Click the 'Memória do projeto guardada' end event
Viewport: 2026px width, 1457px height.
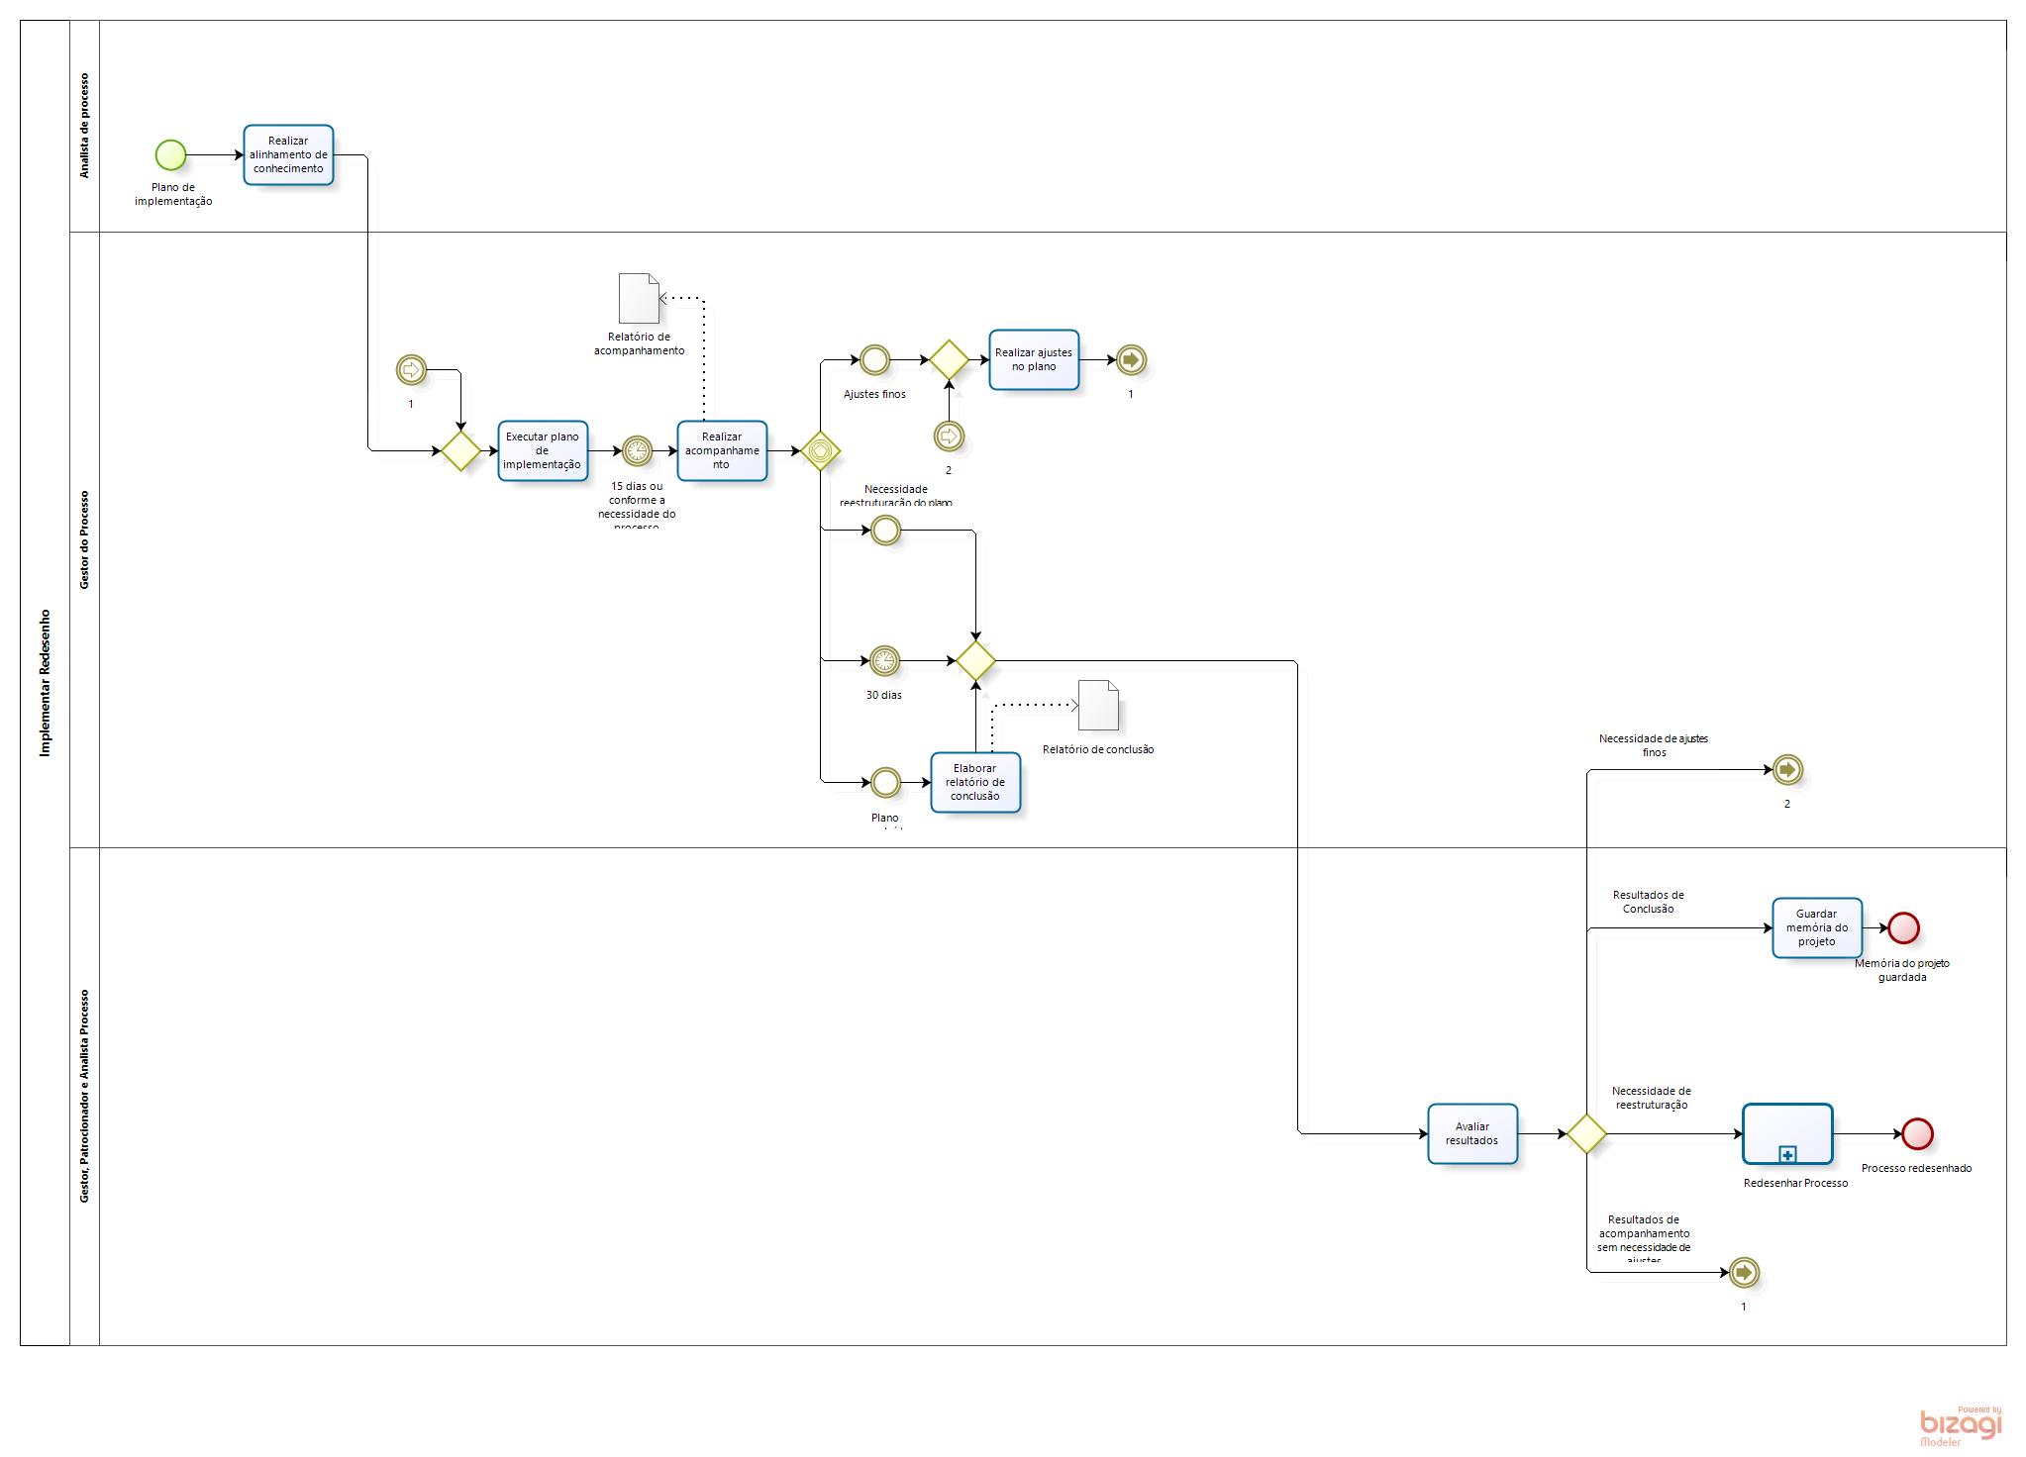[1903, 927]
